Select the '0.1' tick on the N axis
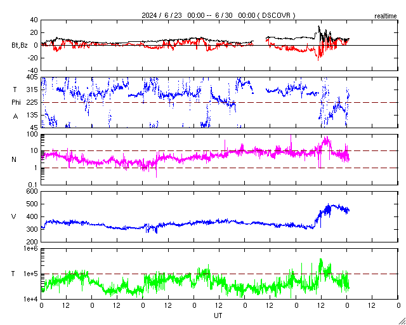 (x=34, y=185)
